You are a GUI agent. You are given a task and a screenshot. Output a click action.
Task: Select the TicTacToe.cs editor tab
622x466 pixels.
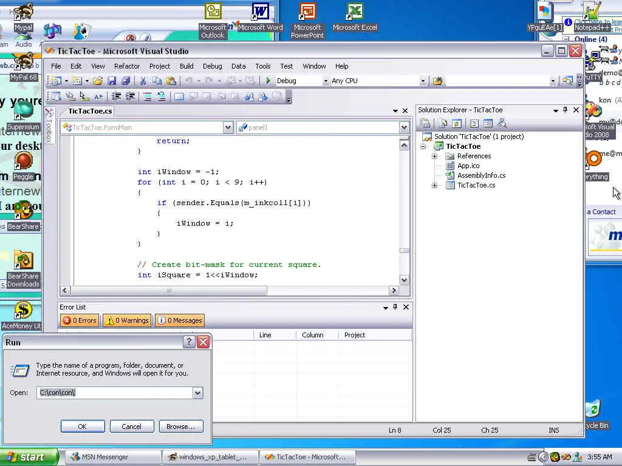click(x=90, y=111)
